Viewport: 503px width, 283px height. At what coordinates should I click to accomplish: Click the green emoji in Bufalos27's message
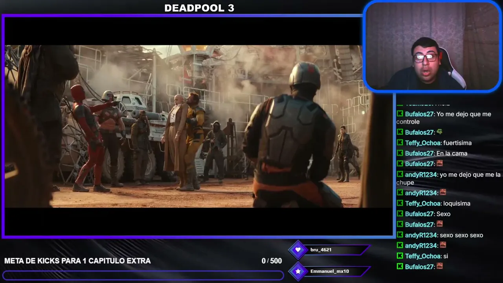[x=439, y=132]
